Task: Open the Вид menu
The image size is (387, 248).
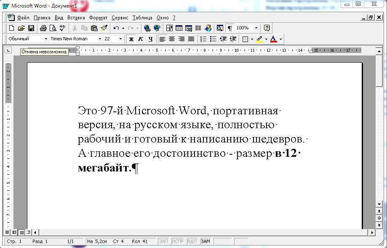Action: pyautogui.click(x=59, y=18)
